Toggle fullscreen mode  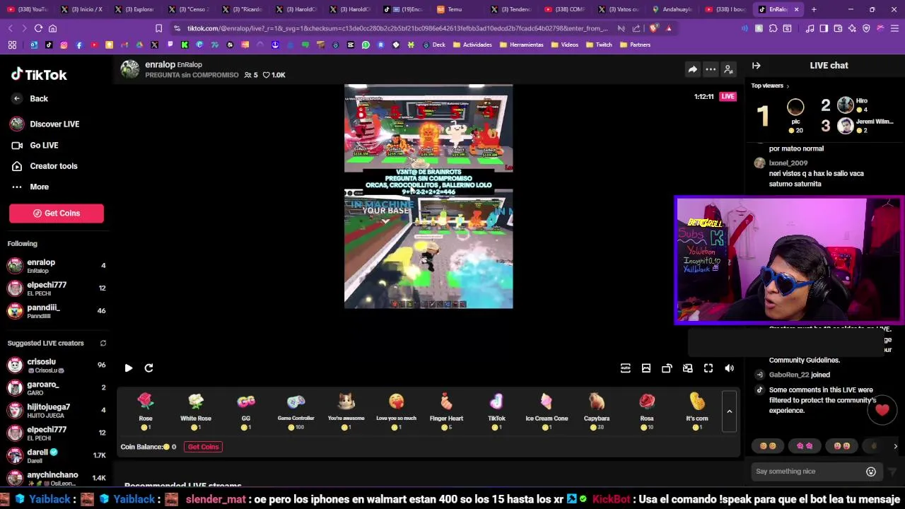[x=708, y=368]
